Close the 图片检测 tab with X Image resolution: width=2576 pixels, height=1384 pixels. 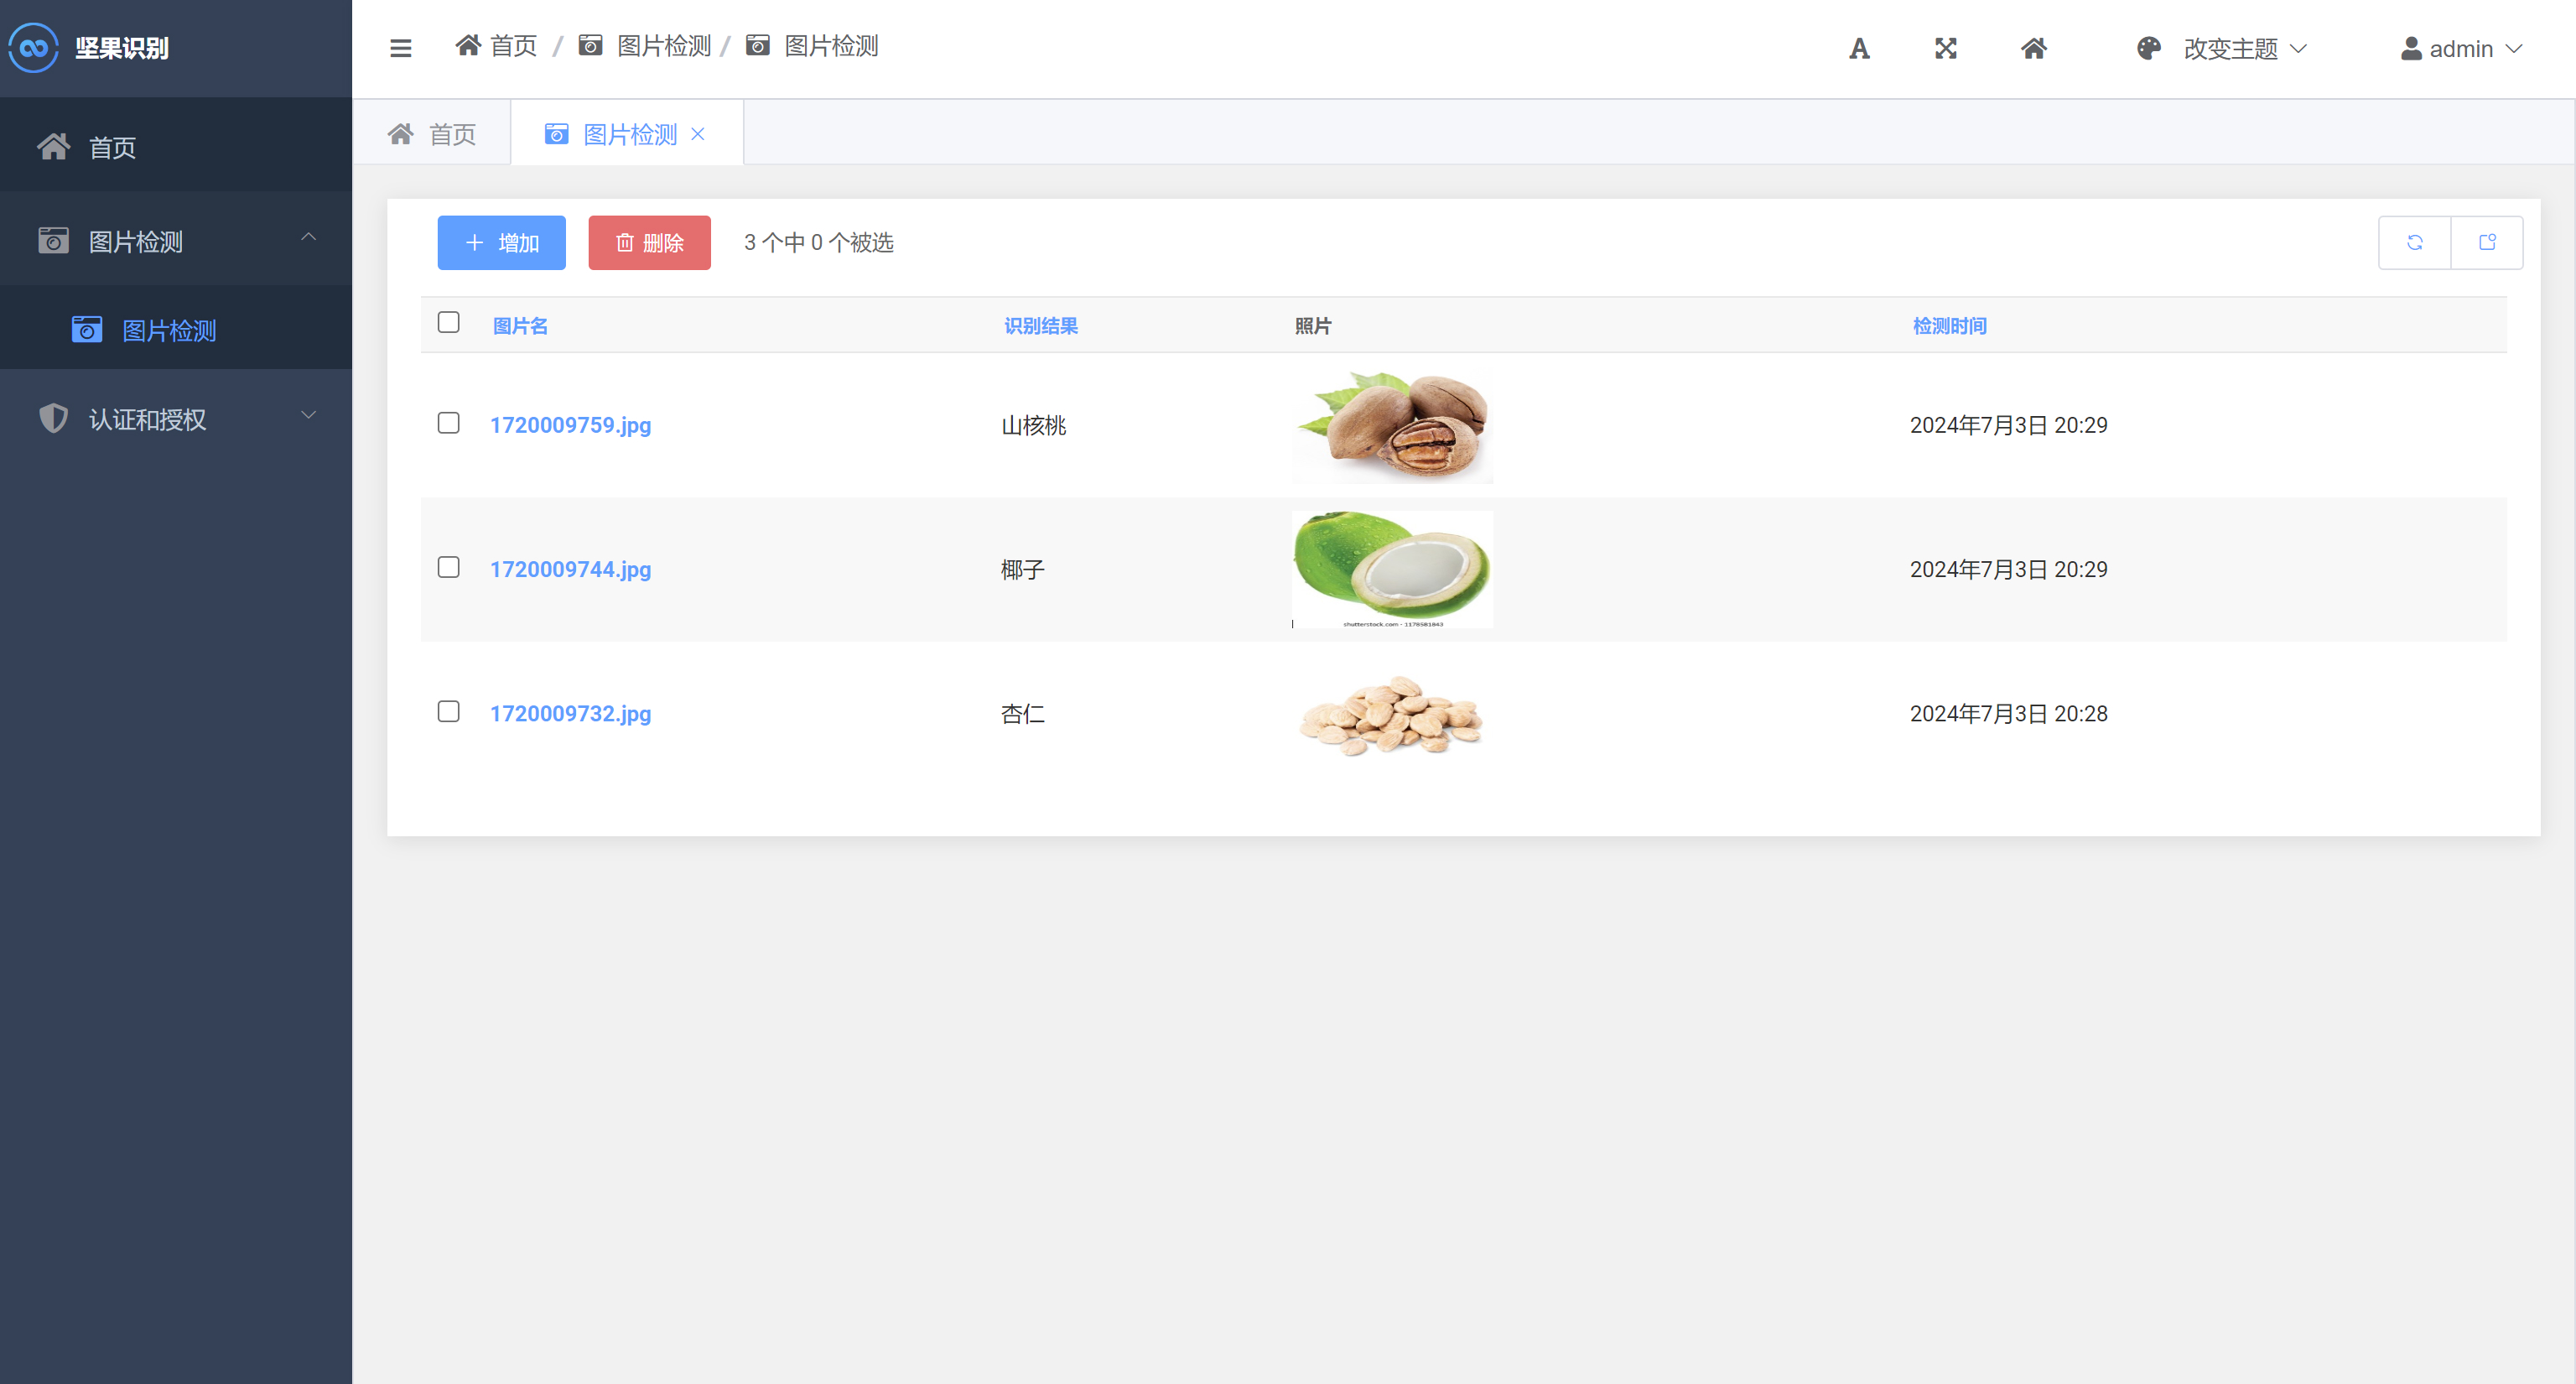[698, 134]
